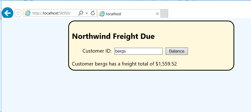Screen dimensions: 251x112
Task: Click the light blue page background
Action: click(125, 91)
